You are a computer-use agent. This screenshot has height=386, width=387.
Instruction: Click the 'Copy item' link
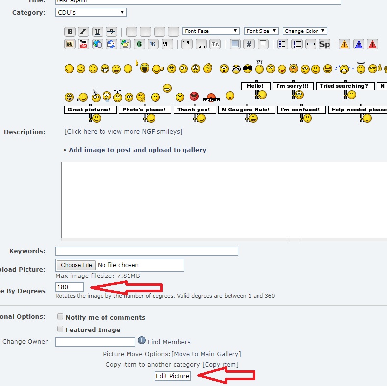(x=221, y=365)
